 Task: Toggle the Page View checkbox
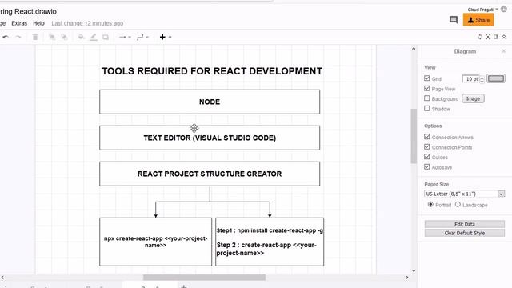tap(426, 88)
